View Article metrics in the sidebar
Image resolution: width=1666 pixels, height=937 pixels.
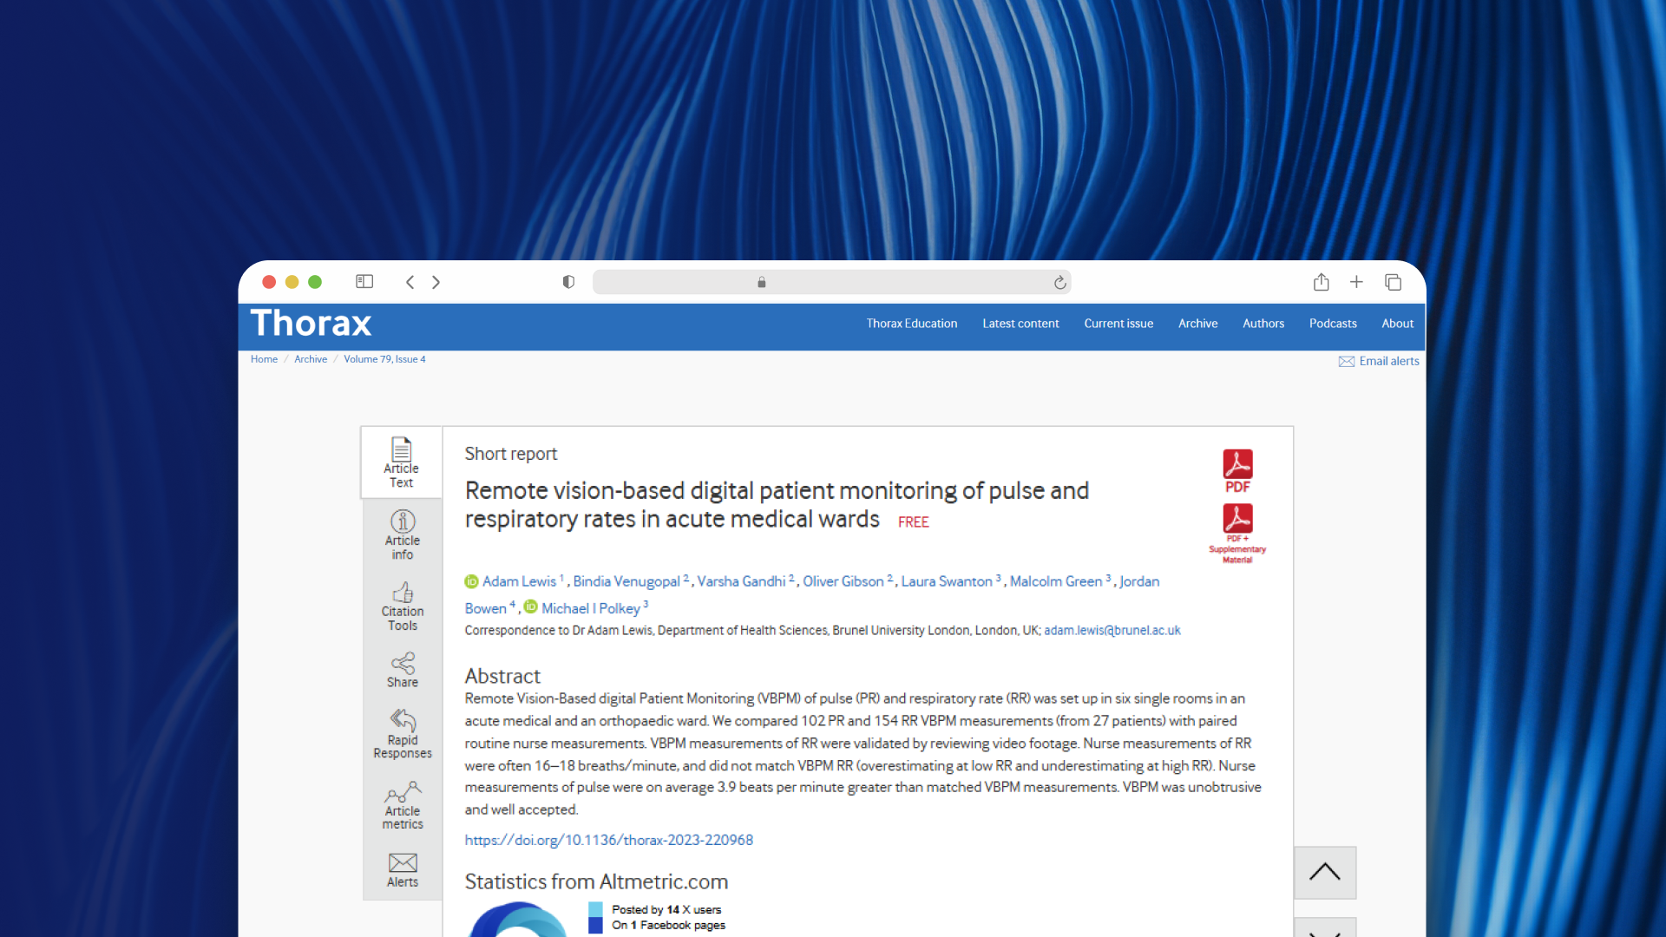[403, 806]
